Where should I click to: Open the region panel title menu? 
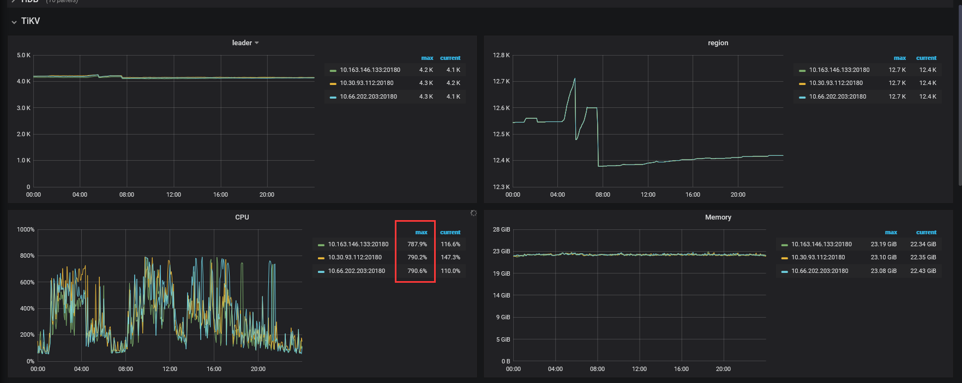point(718,43)
